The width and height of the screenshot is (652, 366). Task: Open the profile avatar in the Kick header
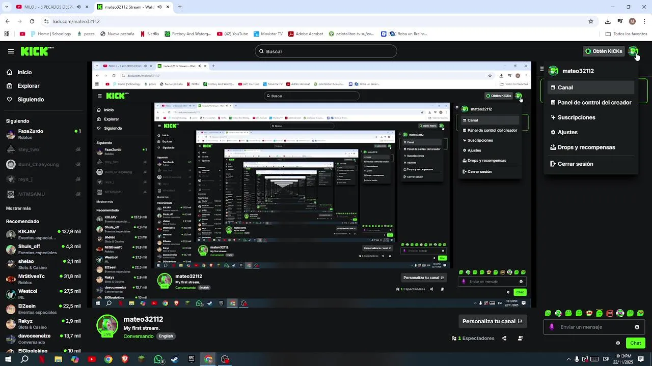tap(633, 51)
